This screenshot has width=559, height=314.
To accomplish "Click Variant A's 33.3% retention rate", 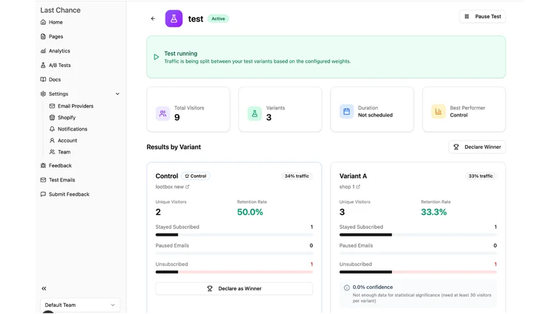I will [x=434, y=212].
